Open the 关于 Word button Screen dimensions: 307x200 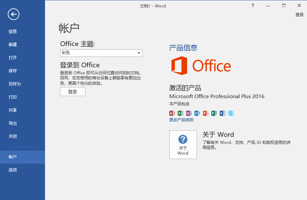click(x=183, y=145)
